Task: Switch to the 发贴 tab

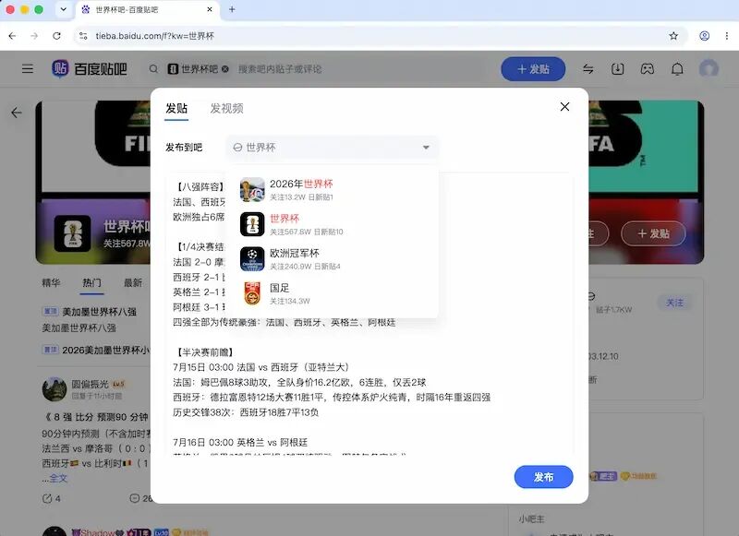Action: (176, 108)
